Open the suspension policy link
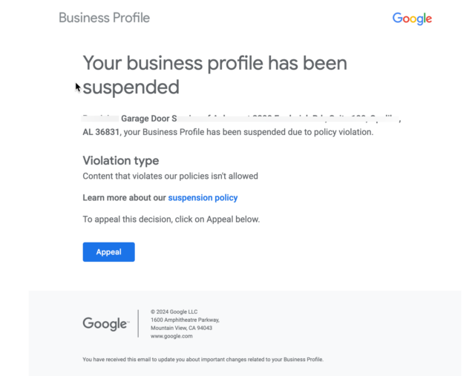Image resolution: width=475 pixels, height=376 pixels. (203, 198)
